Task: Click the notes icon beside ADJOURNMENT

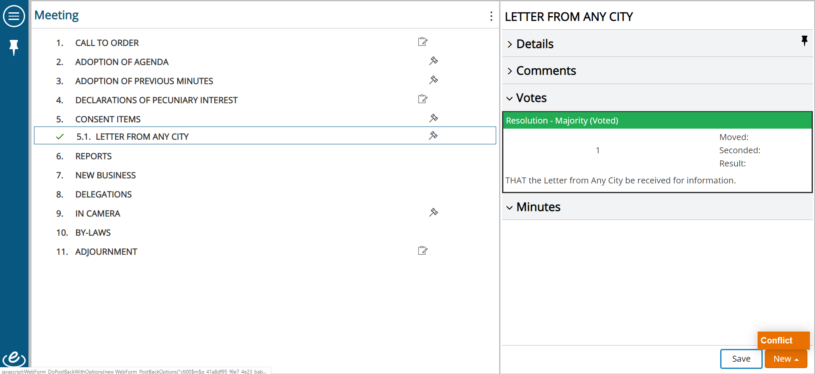Action: [423, 250]
